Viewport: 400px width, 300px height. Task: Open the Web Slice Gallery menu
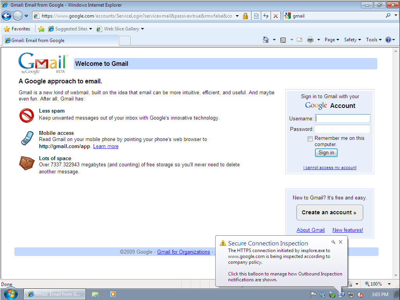point(120,29)
